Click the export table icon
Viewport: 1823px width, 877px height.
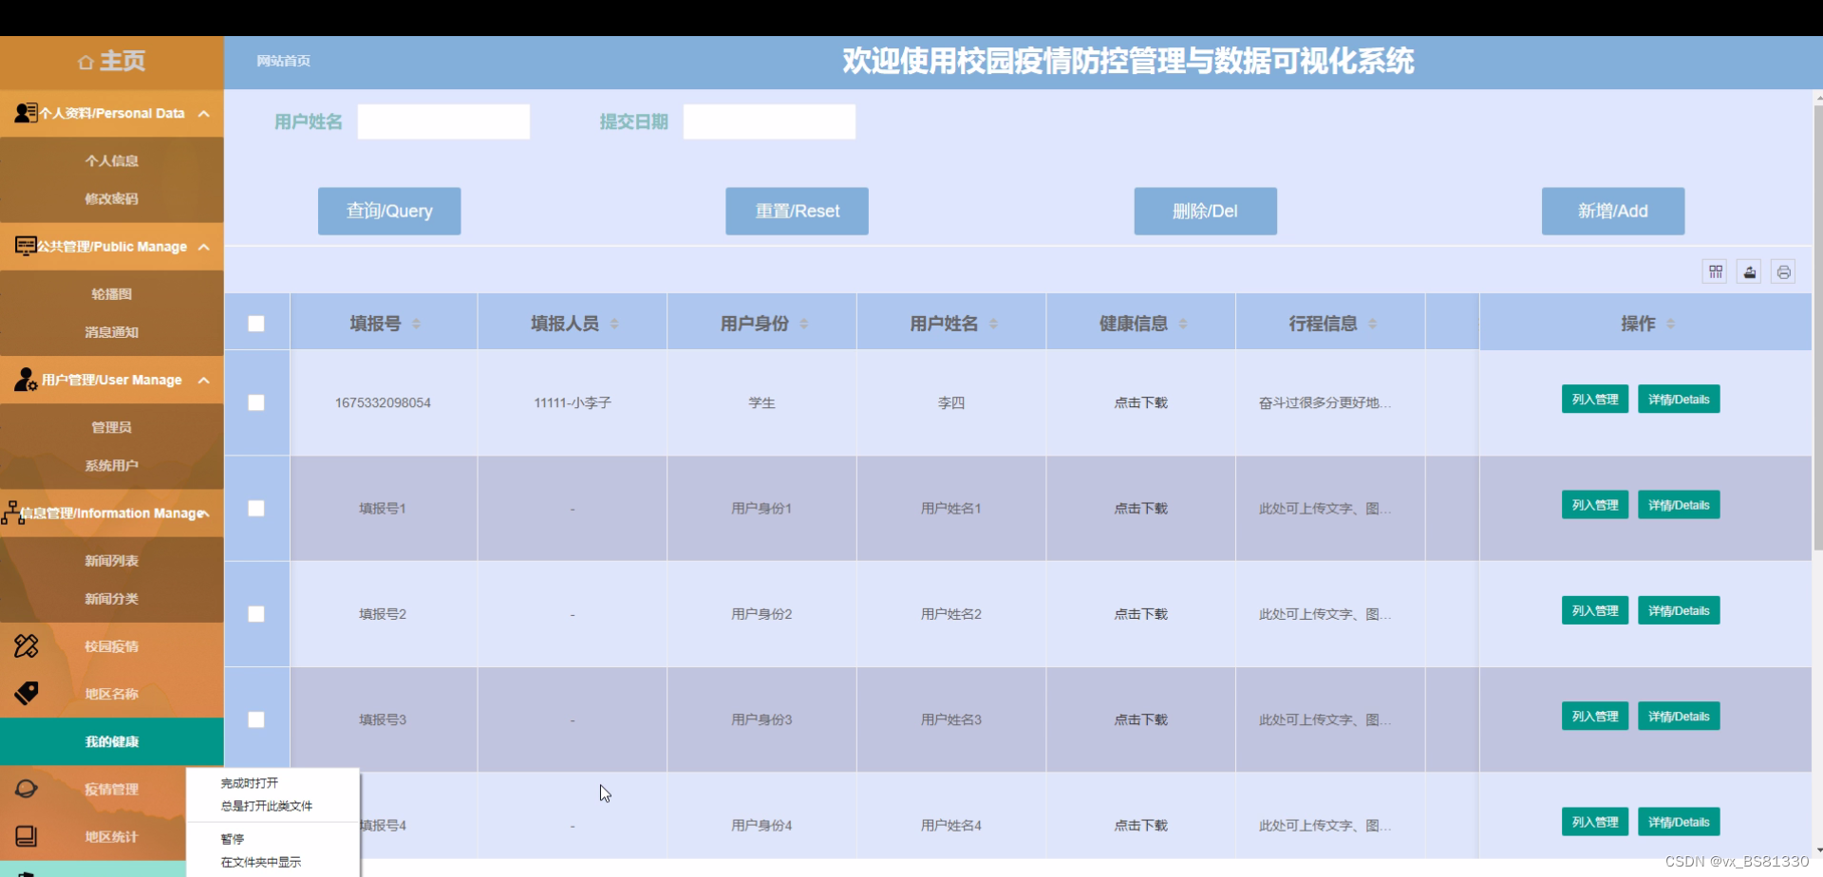pyautogui.click(x=1749, y=272)
